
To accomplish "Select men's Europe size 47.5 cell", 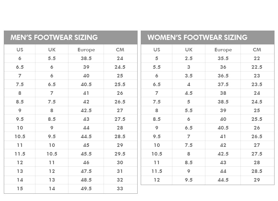I will pyautogui.click(x=86, y=171).
